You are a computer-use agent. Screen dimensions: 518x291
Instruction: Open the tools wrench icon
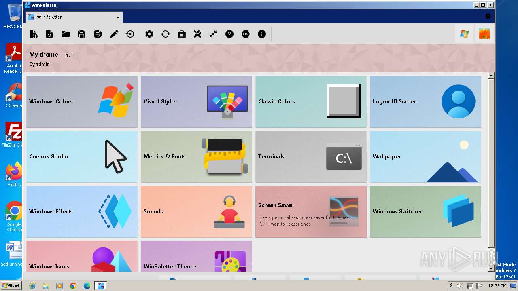point(197,34)
